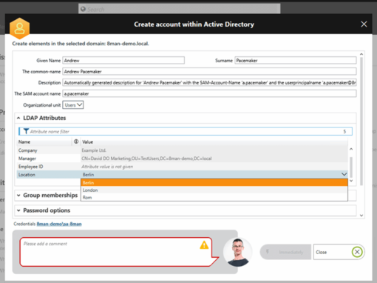Click the orange user account hexagon icon
Viewport: 377px width, 283px height.
pyautogui.click(x=19, y=28)
